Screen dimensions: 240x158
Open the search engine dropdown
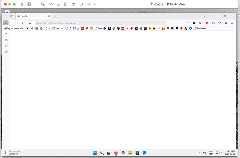(31, 23)
